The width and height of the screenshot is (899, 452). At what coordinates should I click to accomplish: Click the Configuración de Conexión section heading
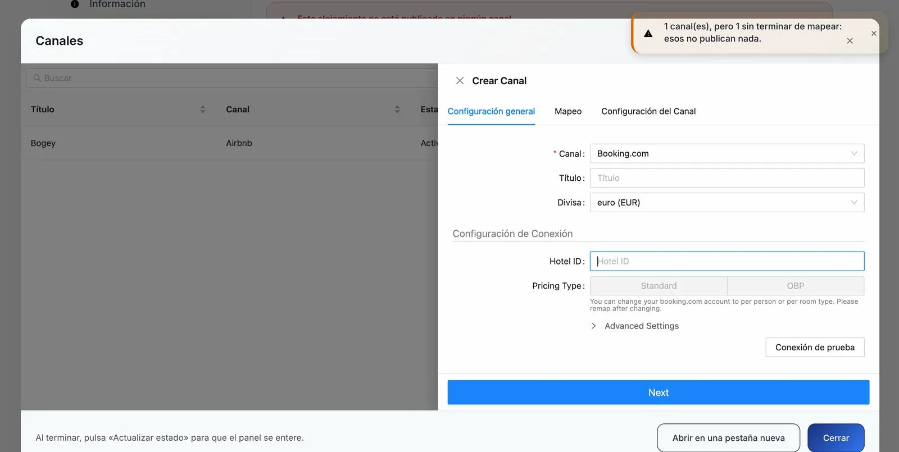[512, 234]
